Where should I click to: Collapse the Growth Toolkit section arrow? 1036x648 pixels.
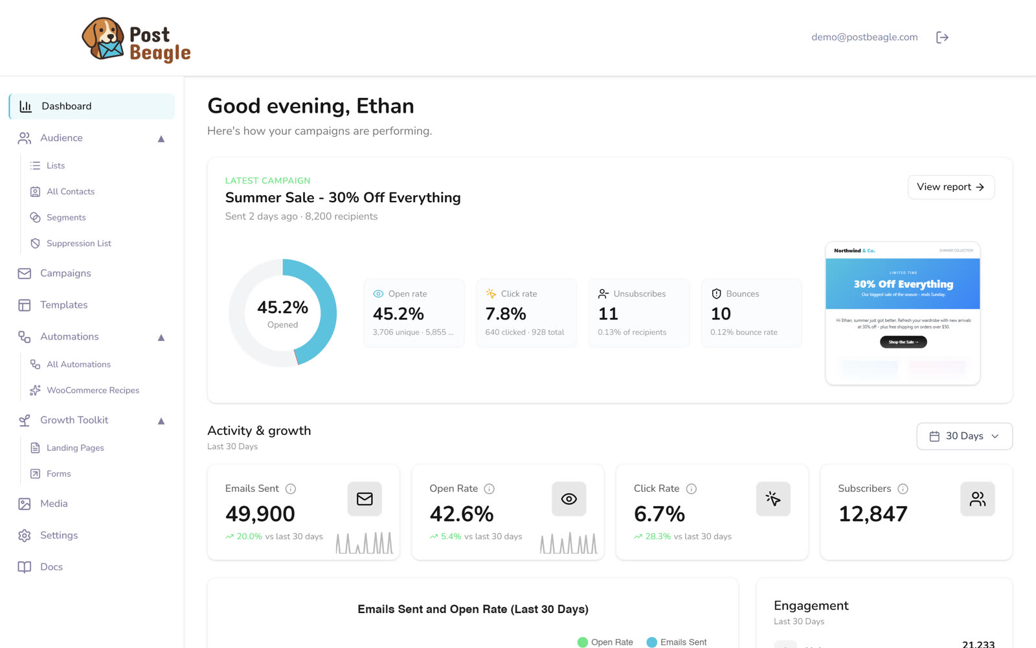click(x=161, y=421)
